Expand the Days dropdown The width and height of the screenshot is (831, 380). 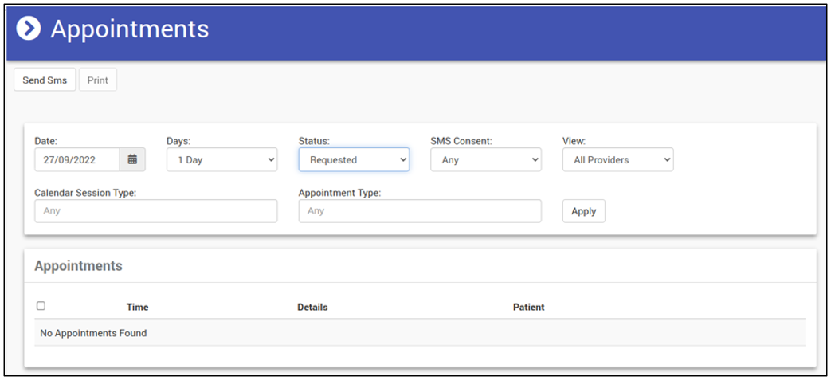221,159
